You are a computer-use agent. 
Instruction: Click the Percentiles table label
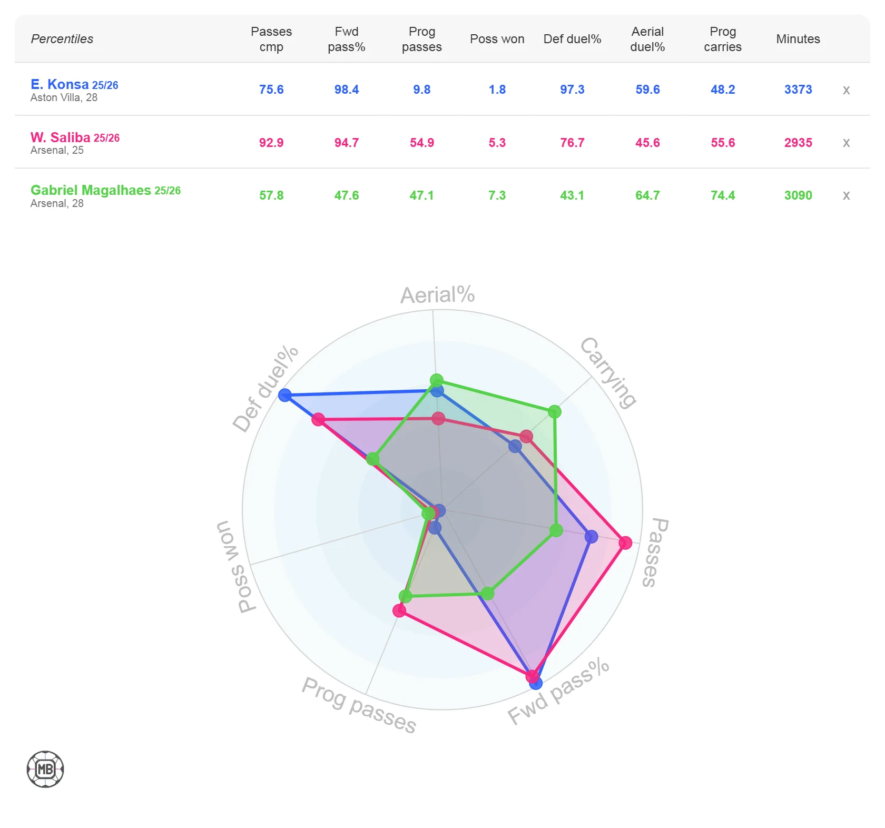[x=62, y=39]
